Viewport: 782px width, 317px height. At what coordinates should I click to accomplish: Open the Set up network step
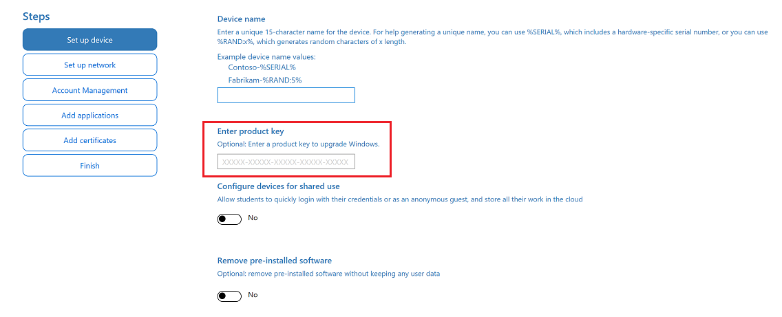click(89, 65)
